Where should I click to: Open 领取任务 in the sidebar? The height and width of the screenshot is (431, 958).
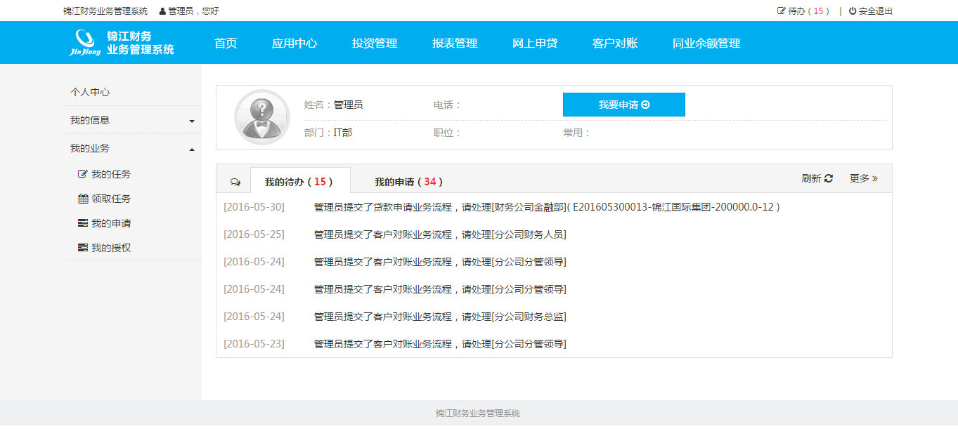point(110,199)
